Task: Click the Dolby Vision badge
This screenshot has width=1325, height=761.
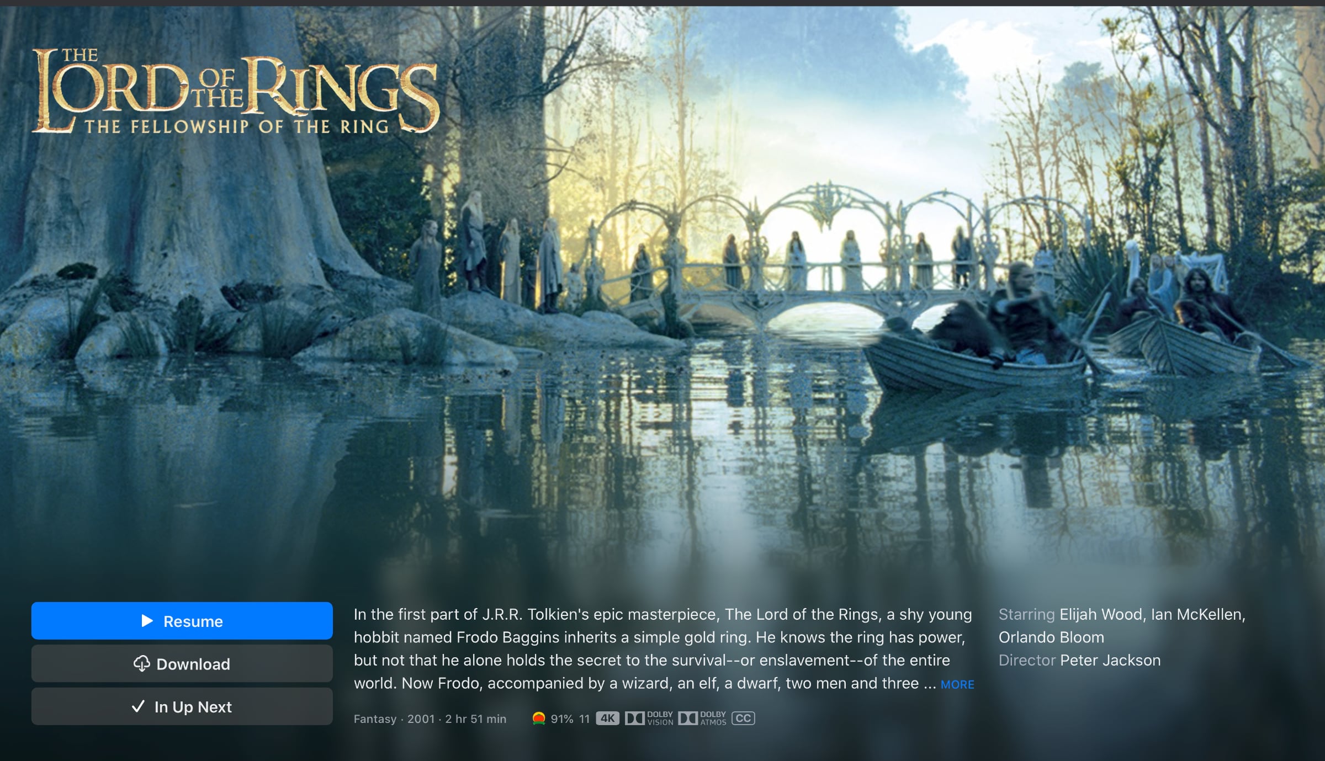Action: (x=649, y=719)
